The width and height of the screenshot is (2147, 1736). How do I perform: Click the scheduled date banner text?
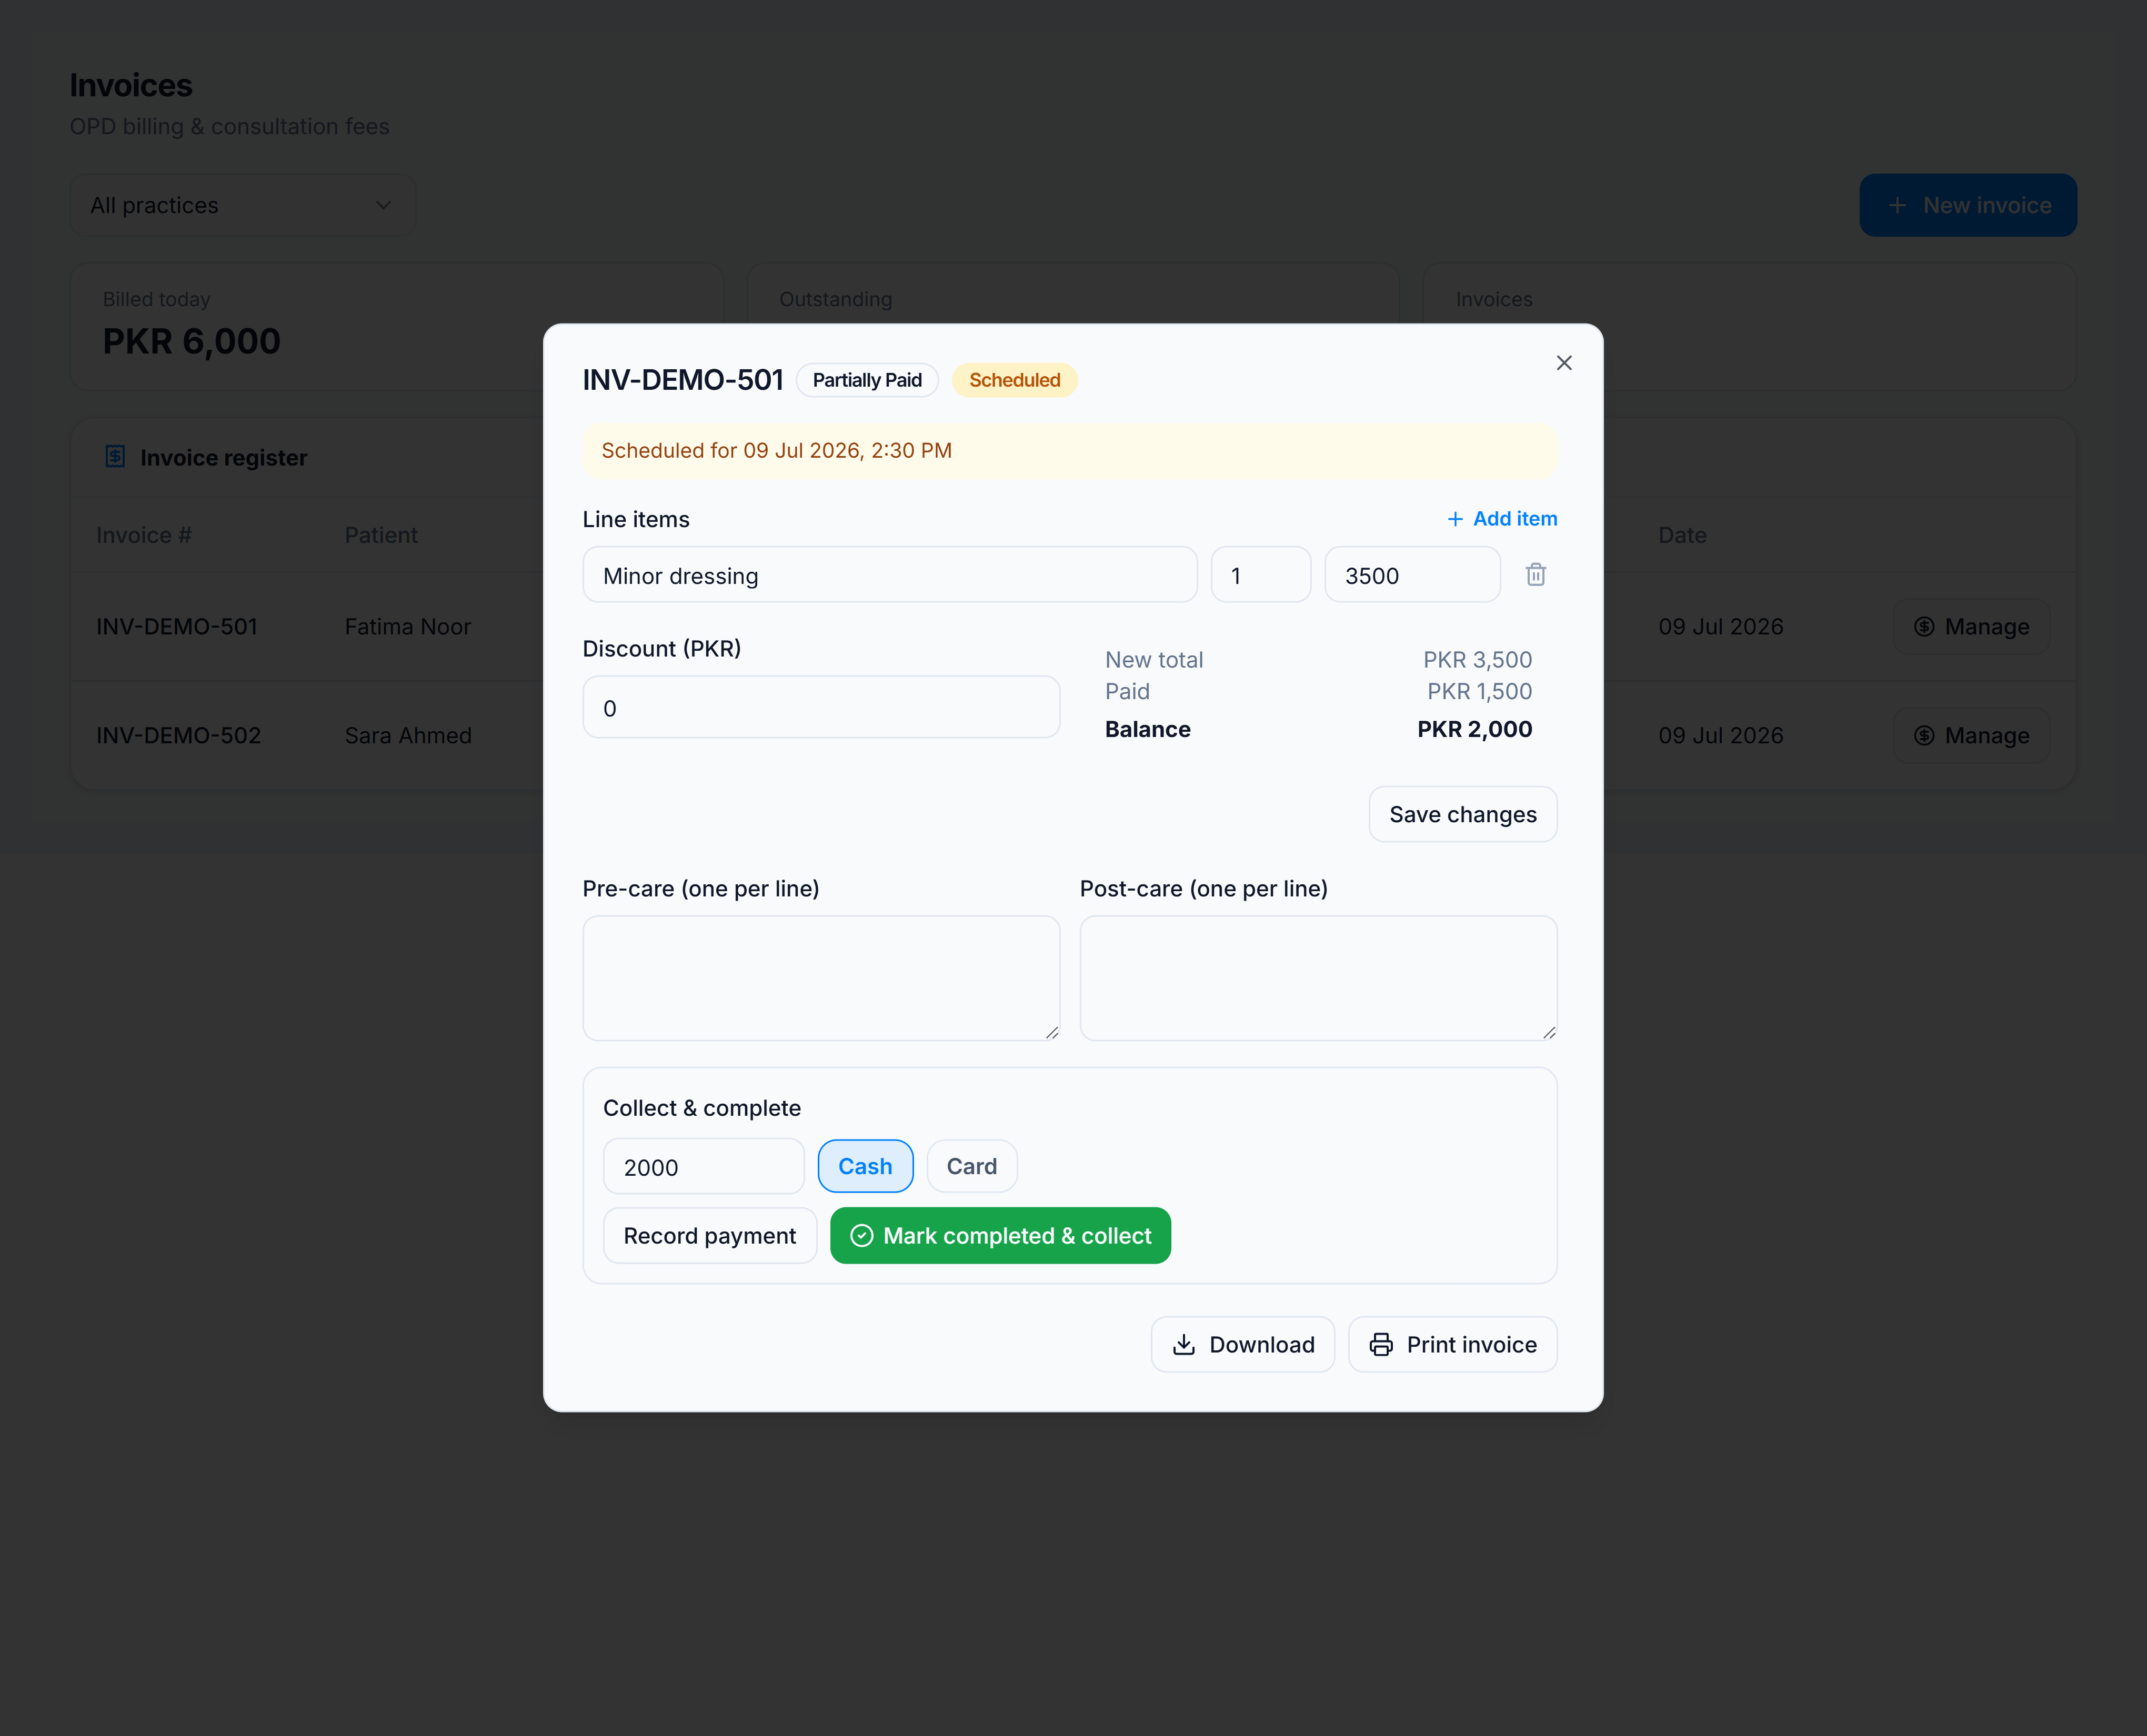pos(776,451)
